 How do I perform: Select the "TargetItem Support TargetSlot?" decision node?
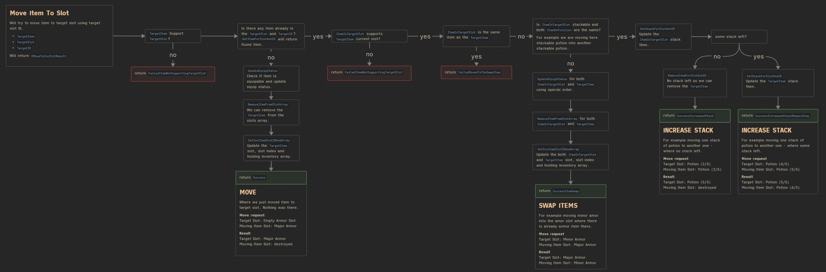pyautogui.click(x=172, y=36)
